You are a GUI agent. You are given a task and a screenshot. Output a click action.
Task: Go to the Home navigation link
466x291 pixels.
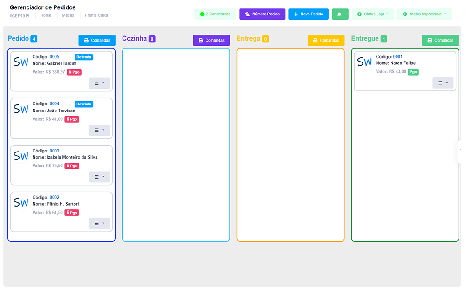click(46, 15)
